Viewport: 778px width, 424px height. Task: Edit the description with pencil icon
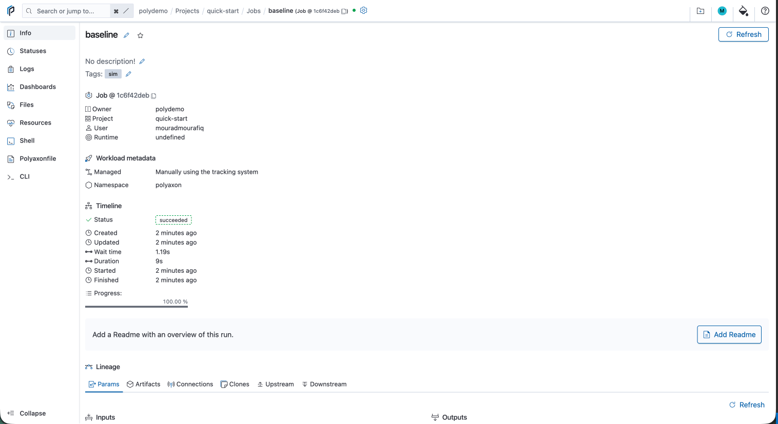coord(142,62)
